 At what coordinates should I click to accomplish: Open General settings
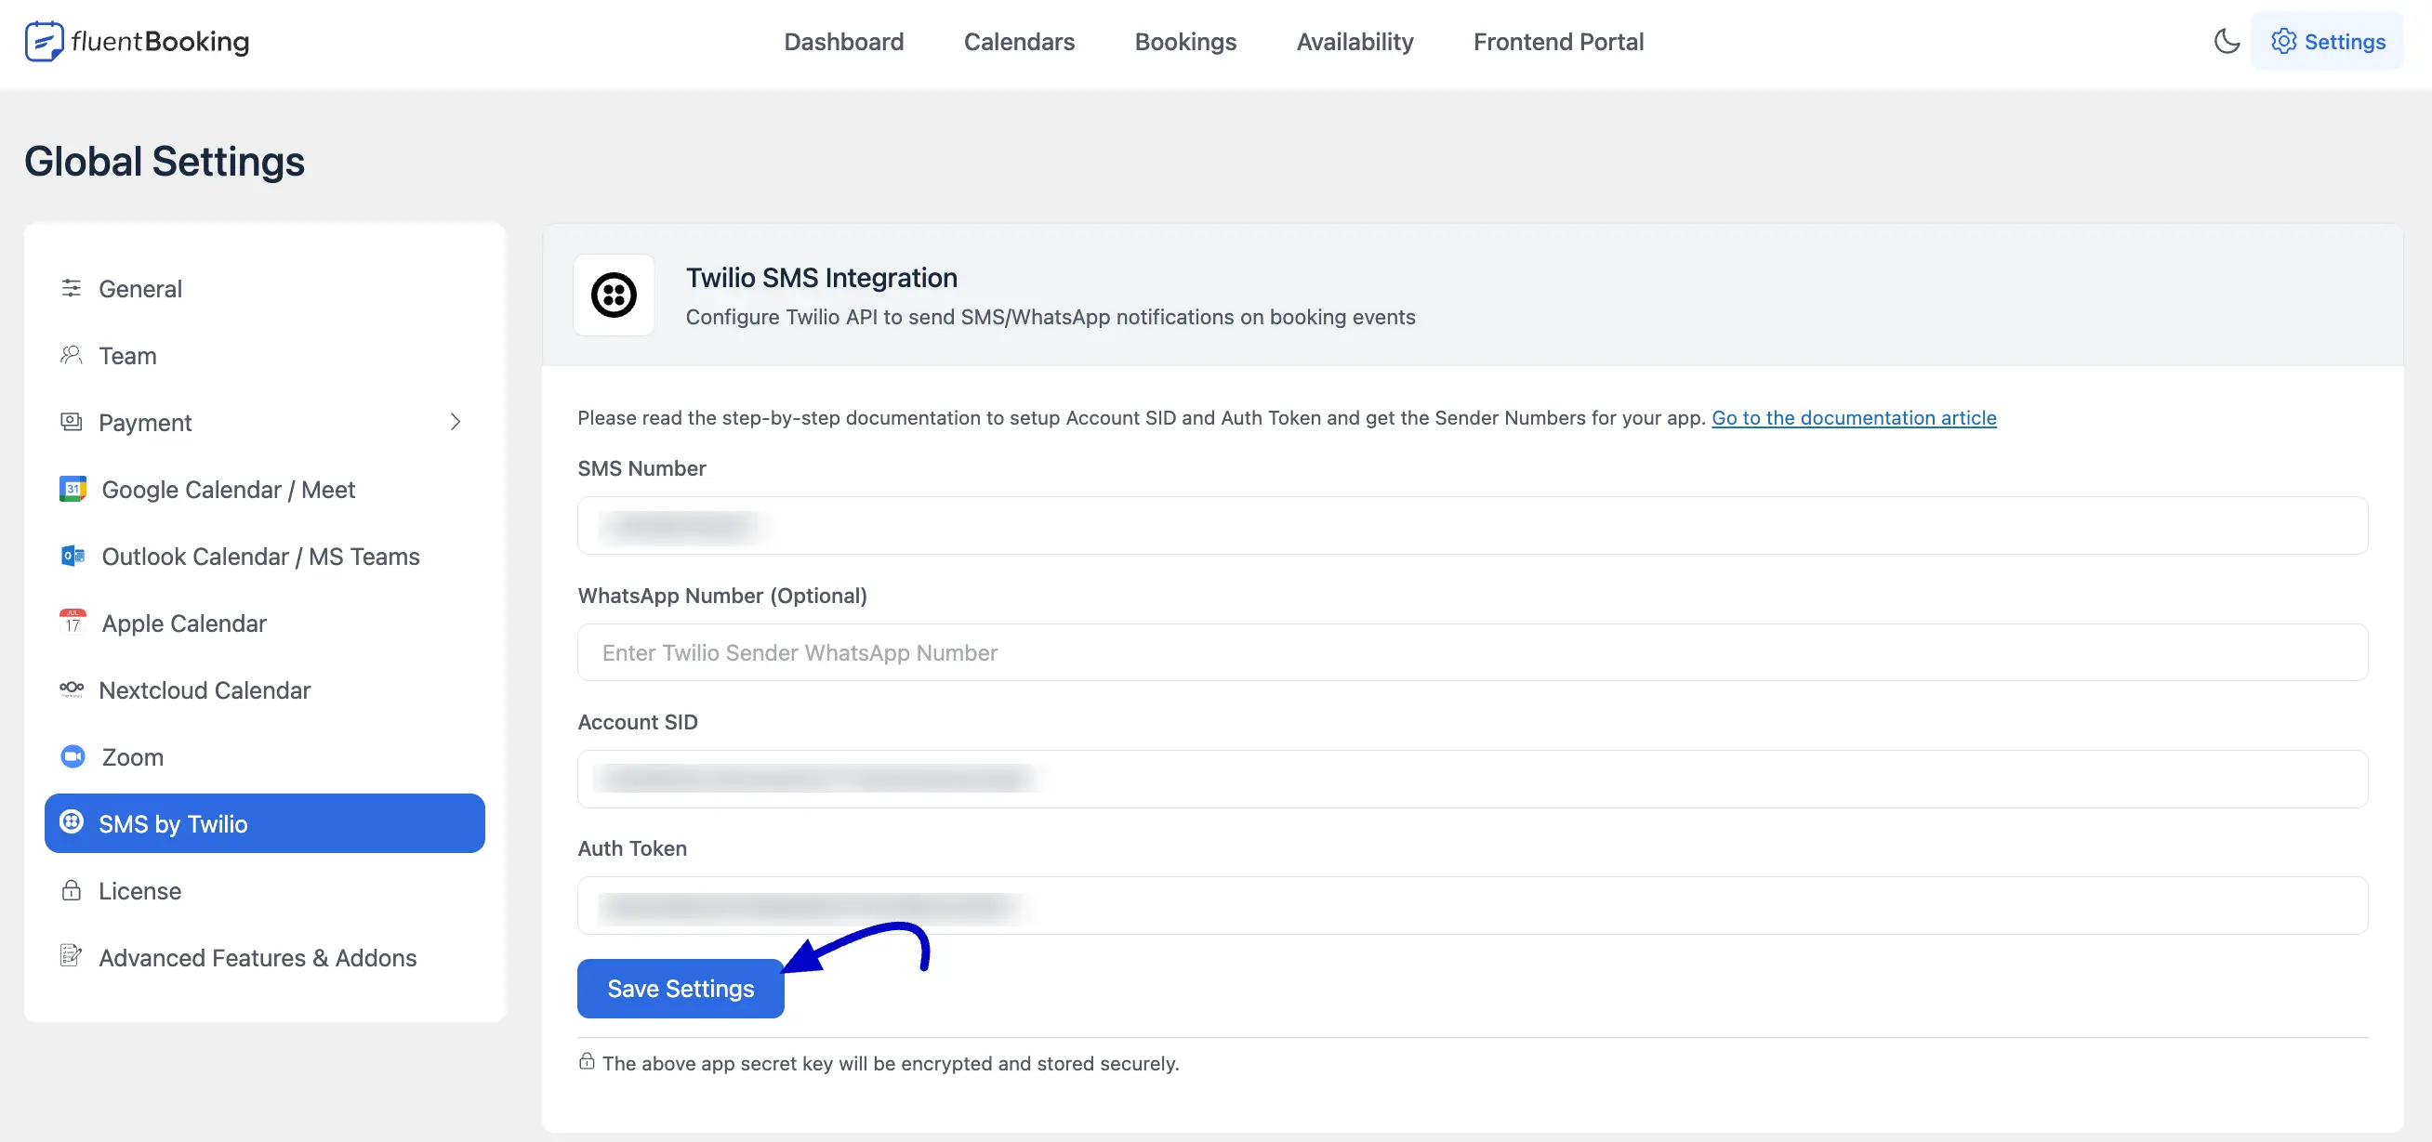point(264,289)
